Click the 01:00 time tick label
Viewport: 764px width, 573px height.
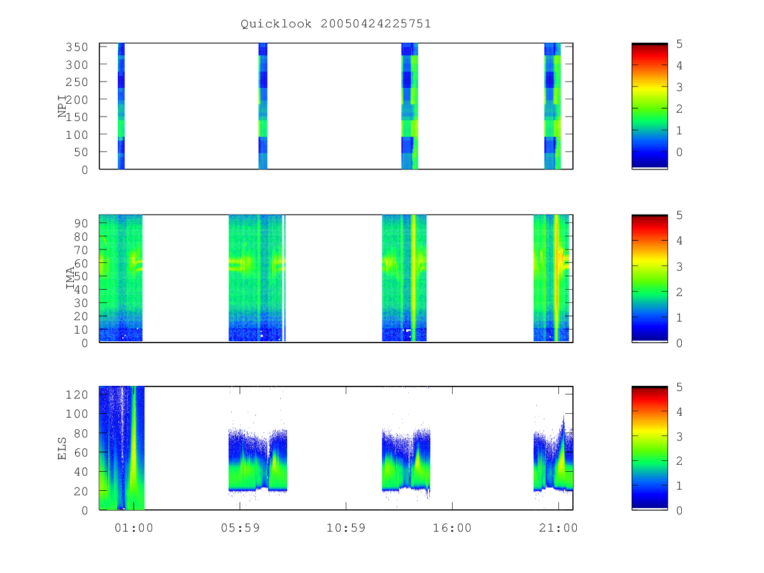(133, 528)
